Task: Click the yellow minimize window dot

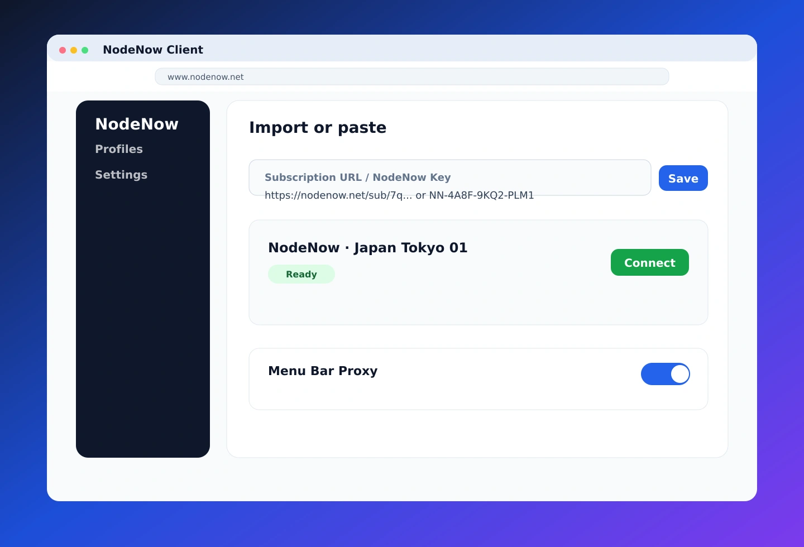Action: coord(74,50)
